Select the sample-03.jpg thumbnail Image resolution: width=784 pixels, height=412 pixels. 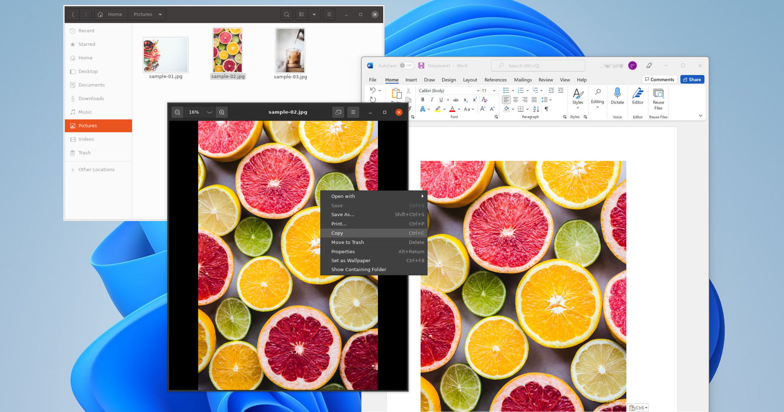(x=290, y=51)
